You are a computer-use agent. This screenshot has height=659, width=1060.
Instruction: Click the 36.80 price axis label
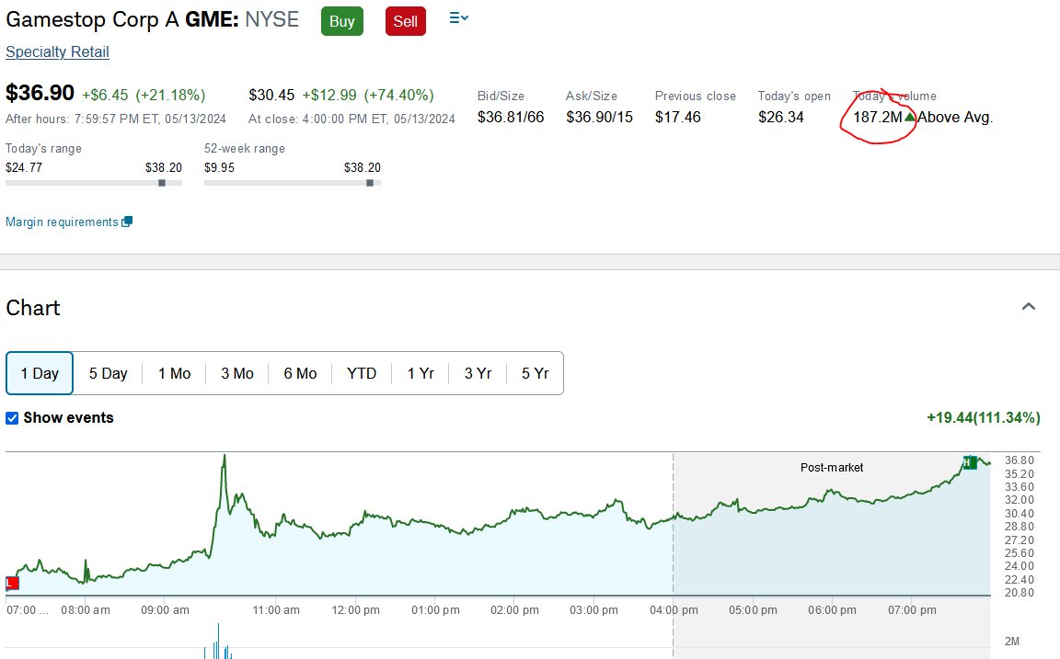[x=1019, y=460]
